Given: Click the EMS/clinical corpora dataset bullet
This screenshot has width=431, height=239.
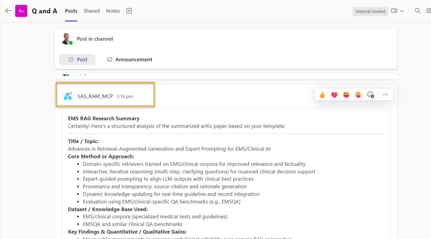Looking at the screenshot, I should (155, 217).
